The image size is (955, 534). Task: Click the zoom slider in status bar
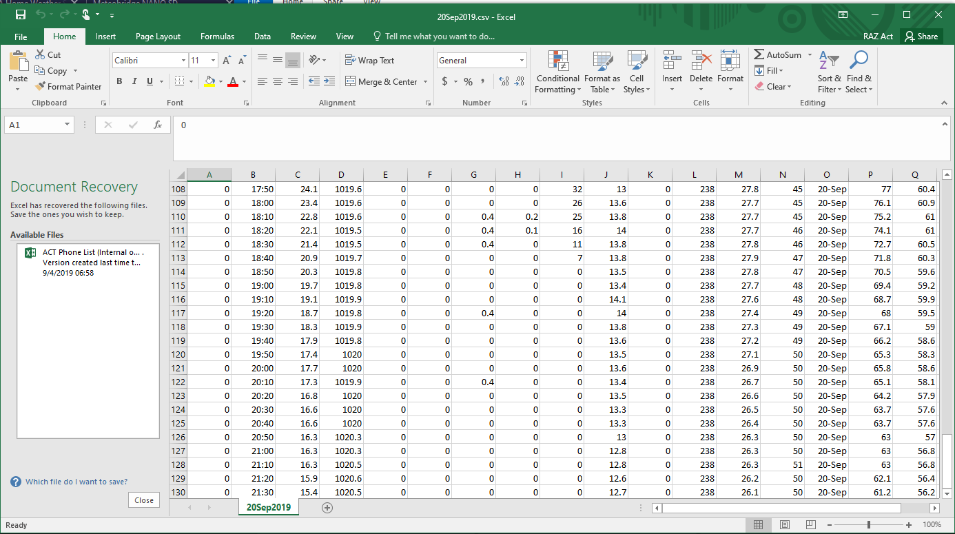(x=868, y=525)
